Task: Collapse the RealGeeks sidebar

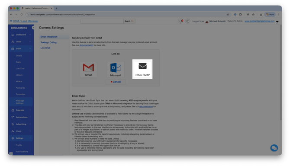Action: pyautogui.click(x=33, y=28)
